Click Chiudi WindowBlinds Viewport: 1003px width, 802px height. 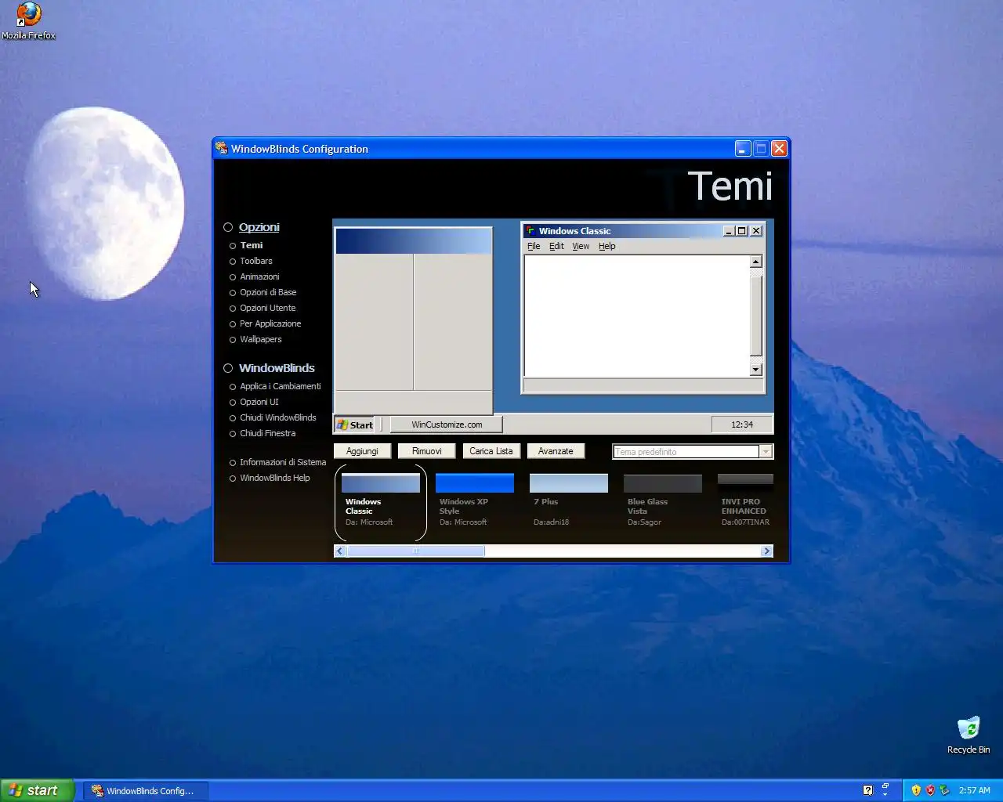278,417
